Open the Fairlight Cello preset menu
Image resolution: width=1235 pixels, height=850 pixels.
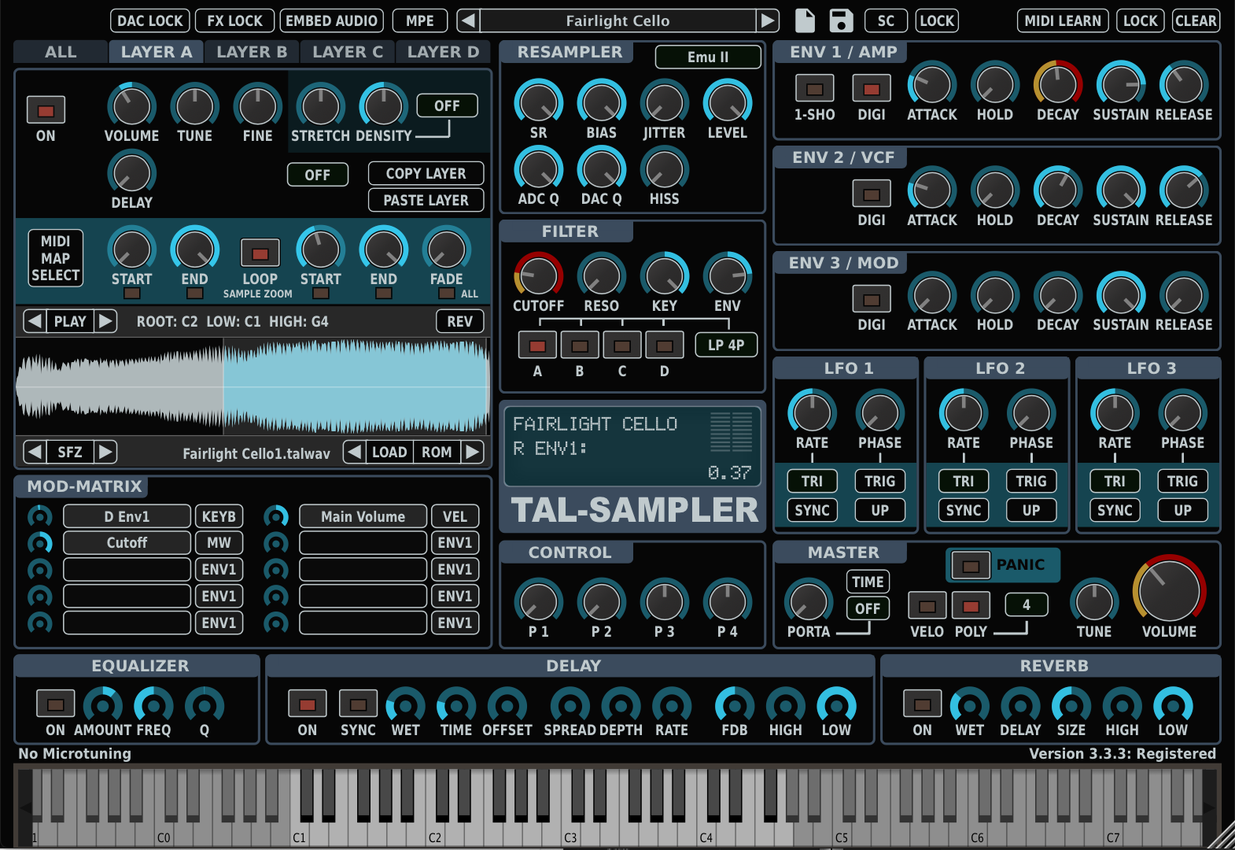click(x=617, y=20)
